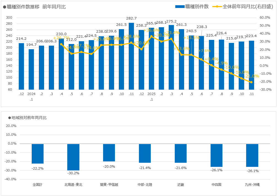
Task: Click the -20.0% label under 関東·甲信越 bar
Action: [x=109, y=166]
